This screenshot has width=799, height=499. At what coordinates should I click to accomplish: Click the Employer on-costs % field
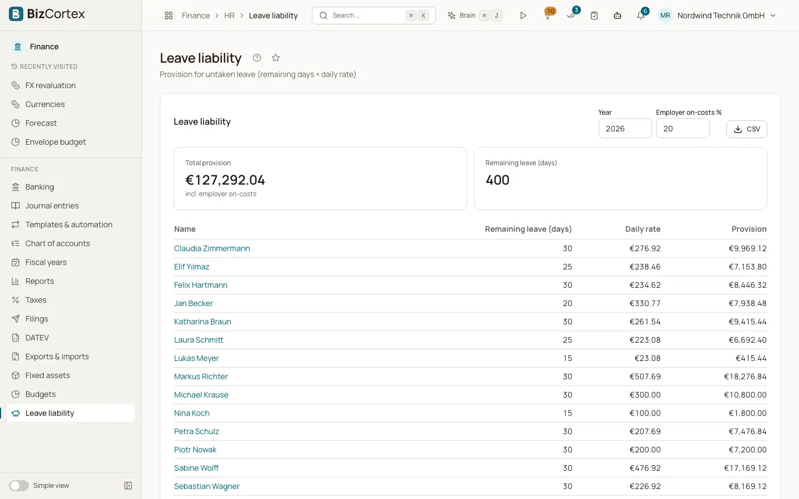683,129
